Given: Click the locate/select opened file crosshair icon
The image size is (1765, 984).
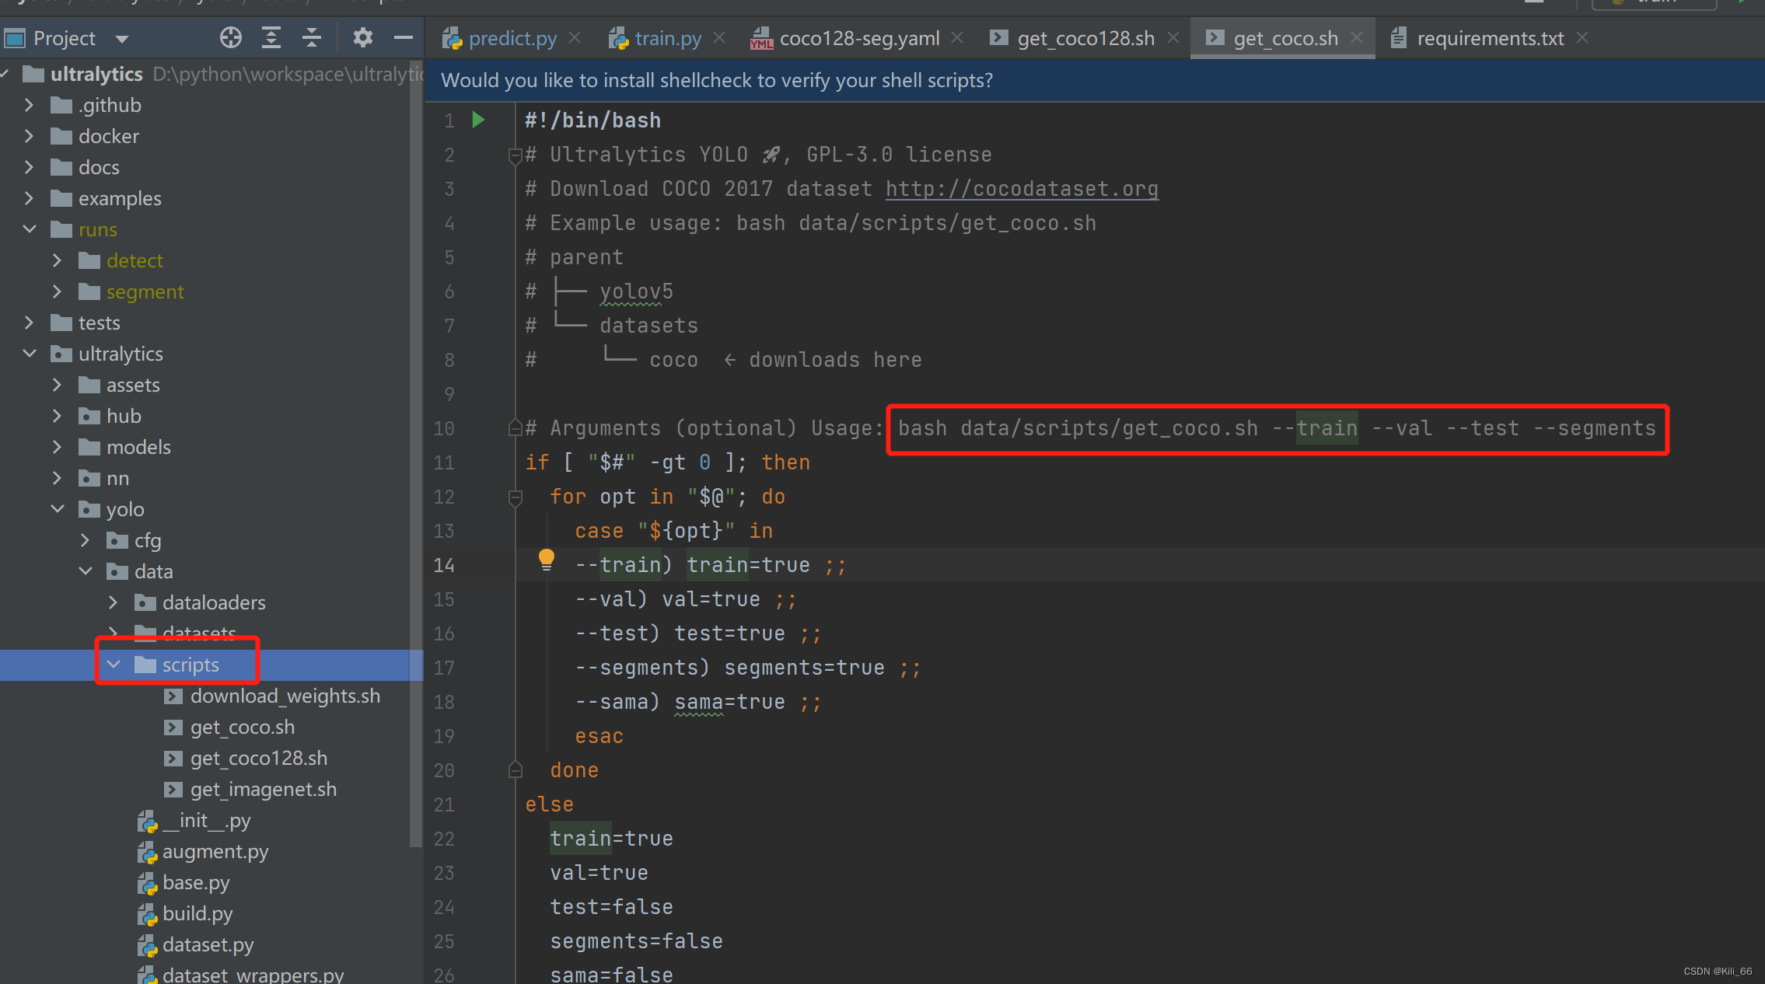Looking at the screenshot, I should 230,37.
